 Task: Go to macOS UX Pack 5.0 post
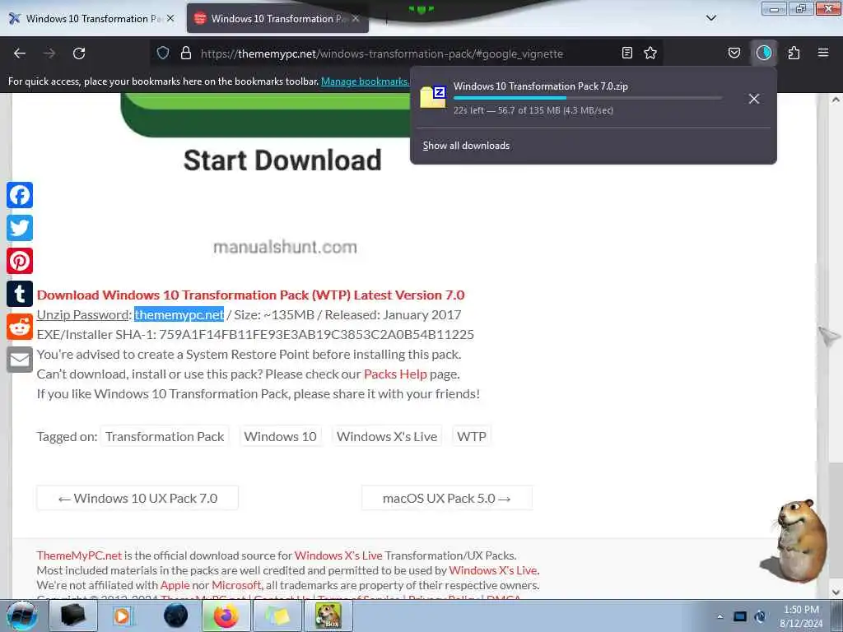(447, 498)
